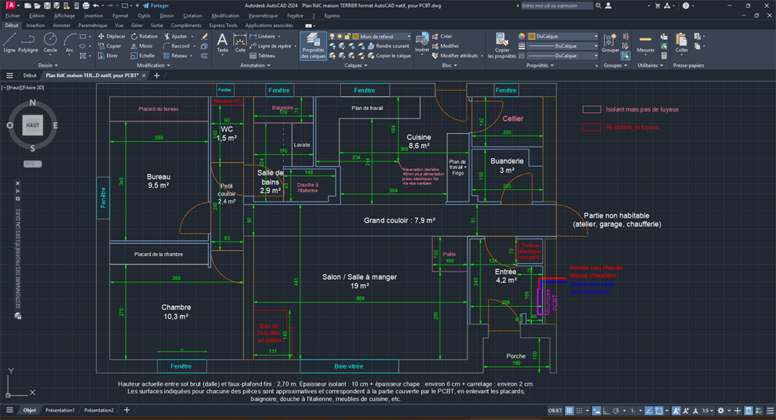776x420 pixels.
Task: Open workspace switching gear icon
Action: click(x=721, y=411)
